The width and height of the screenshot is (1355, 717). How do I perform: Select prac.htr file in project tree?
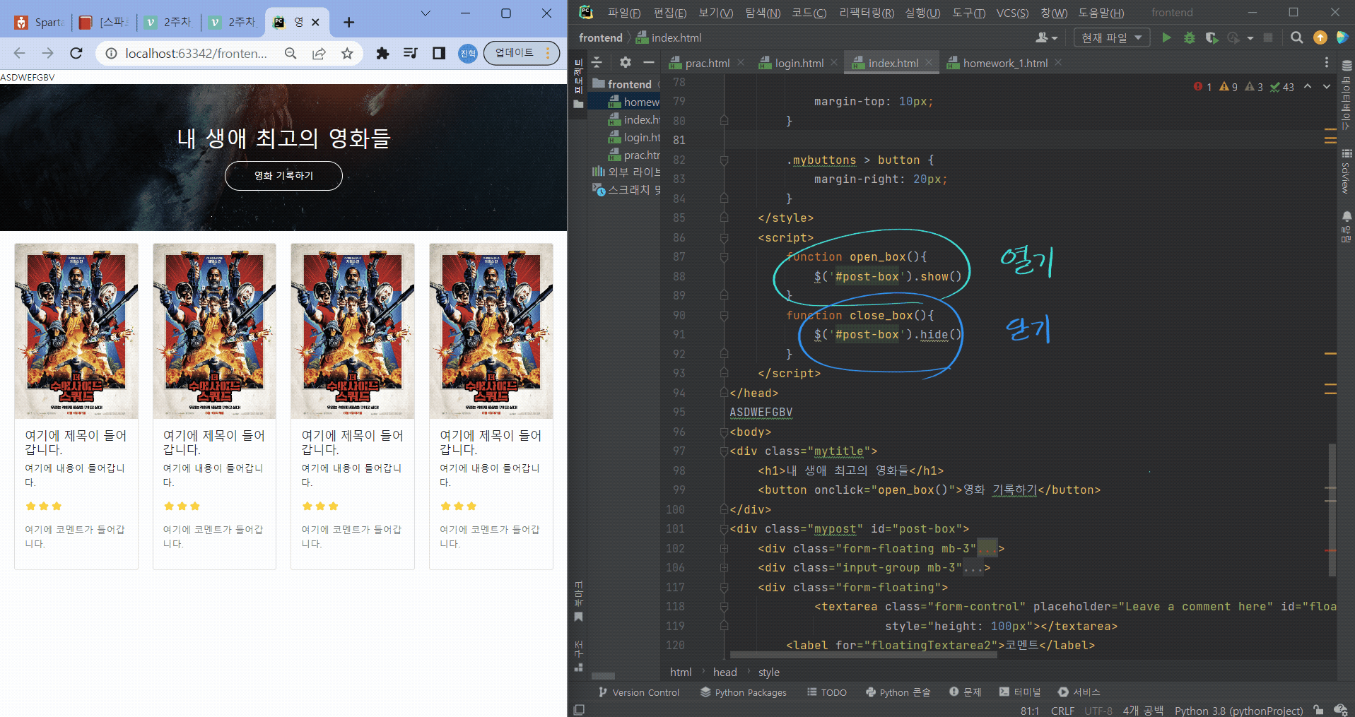coord(635,155)
